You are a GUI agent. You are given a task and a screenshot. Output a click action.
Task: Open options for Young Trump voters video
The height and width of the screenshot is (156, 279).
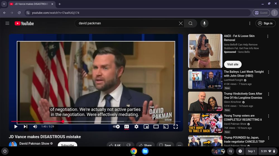268,116
